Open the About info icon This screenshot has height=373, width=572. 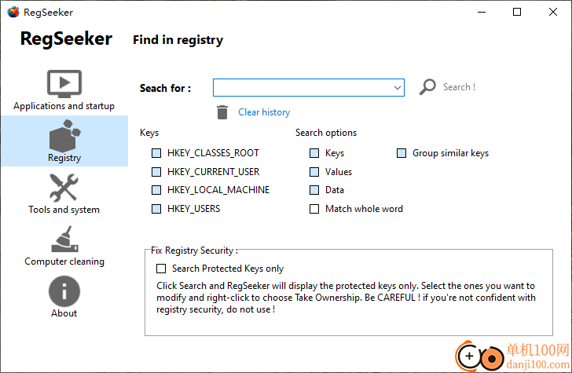coord(64,291)
